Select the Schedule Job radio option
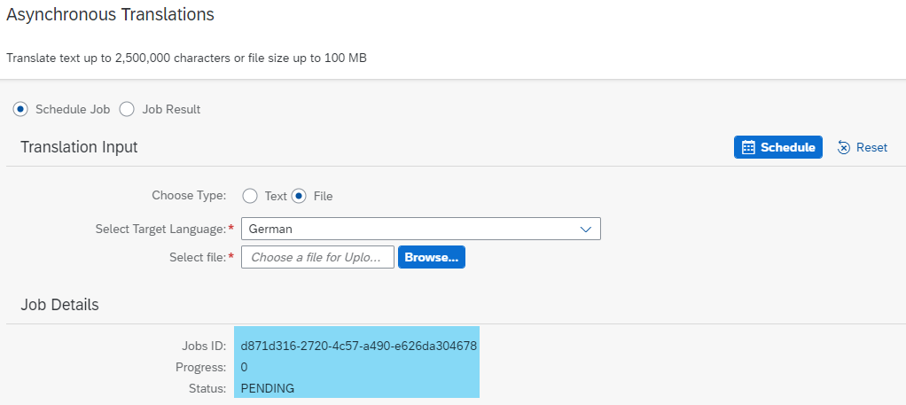 pos(20,109)
